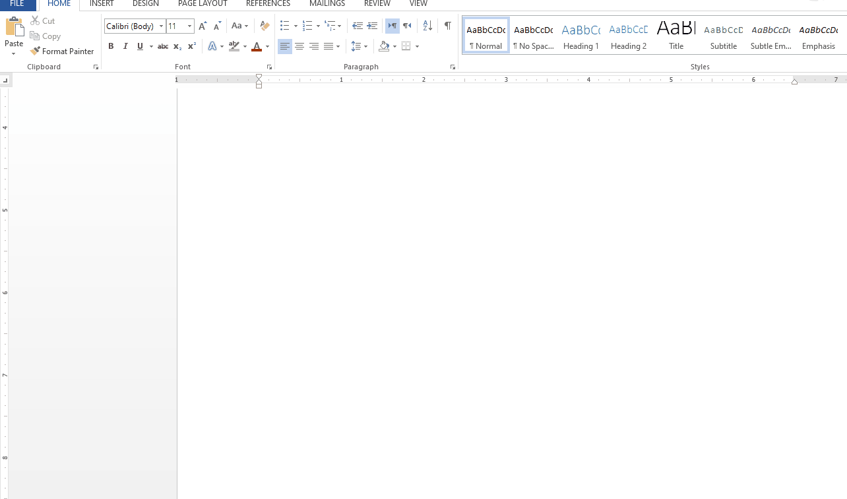
Task: Select Right-to-Left text direction
Action: 407,26
